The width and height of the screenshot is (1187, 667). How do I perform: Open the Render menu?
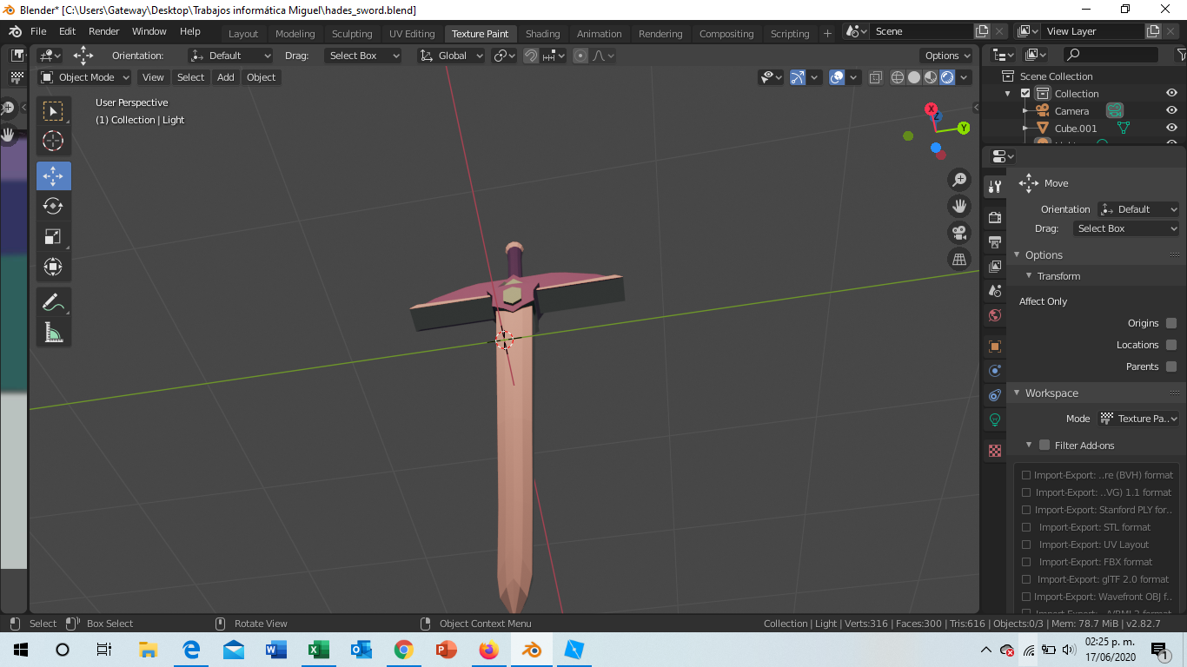click(103, 31)
